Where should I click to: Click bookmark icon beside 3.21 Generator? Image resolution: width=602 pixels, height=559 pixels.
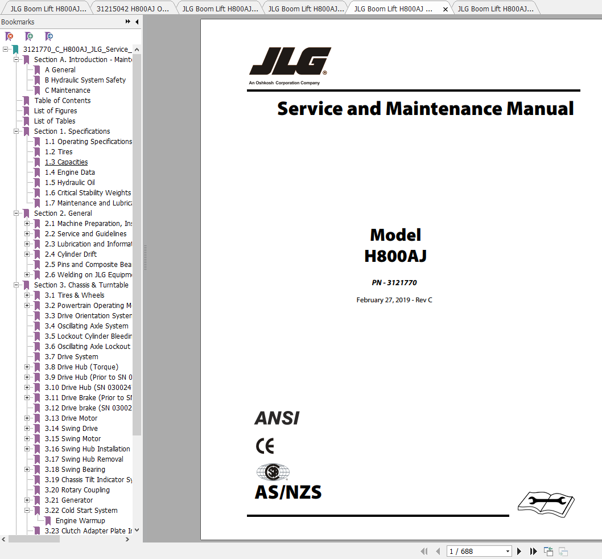[37, 500]
